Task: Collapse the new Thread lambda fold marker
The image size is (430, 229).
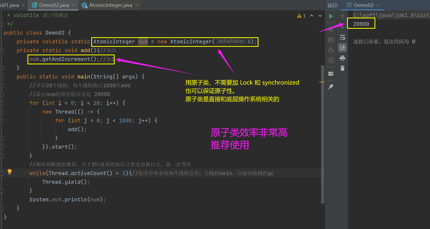Action: (x=2, y=112)
